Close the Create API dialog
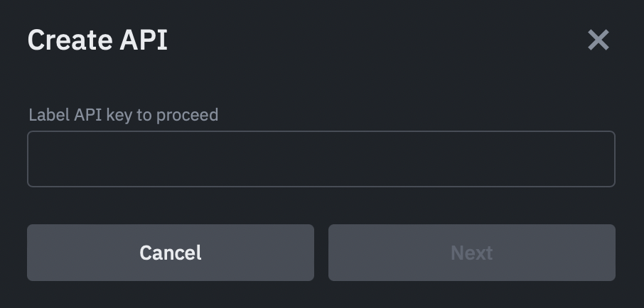 (x=599, y=40)
